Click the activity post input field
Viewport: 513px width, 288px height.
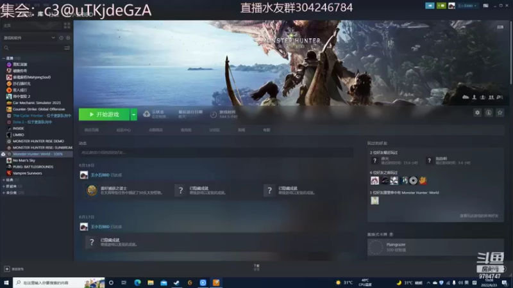pos(216,152)
